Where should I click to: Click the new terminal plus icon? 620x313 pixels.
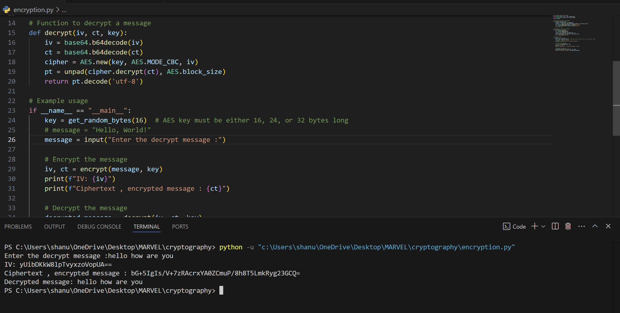pyautogui.click(x=535, y=226)
